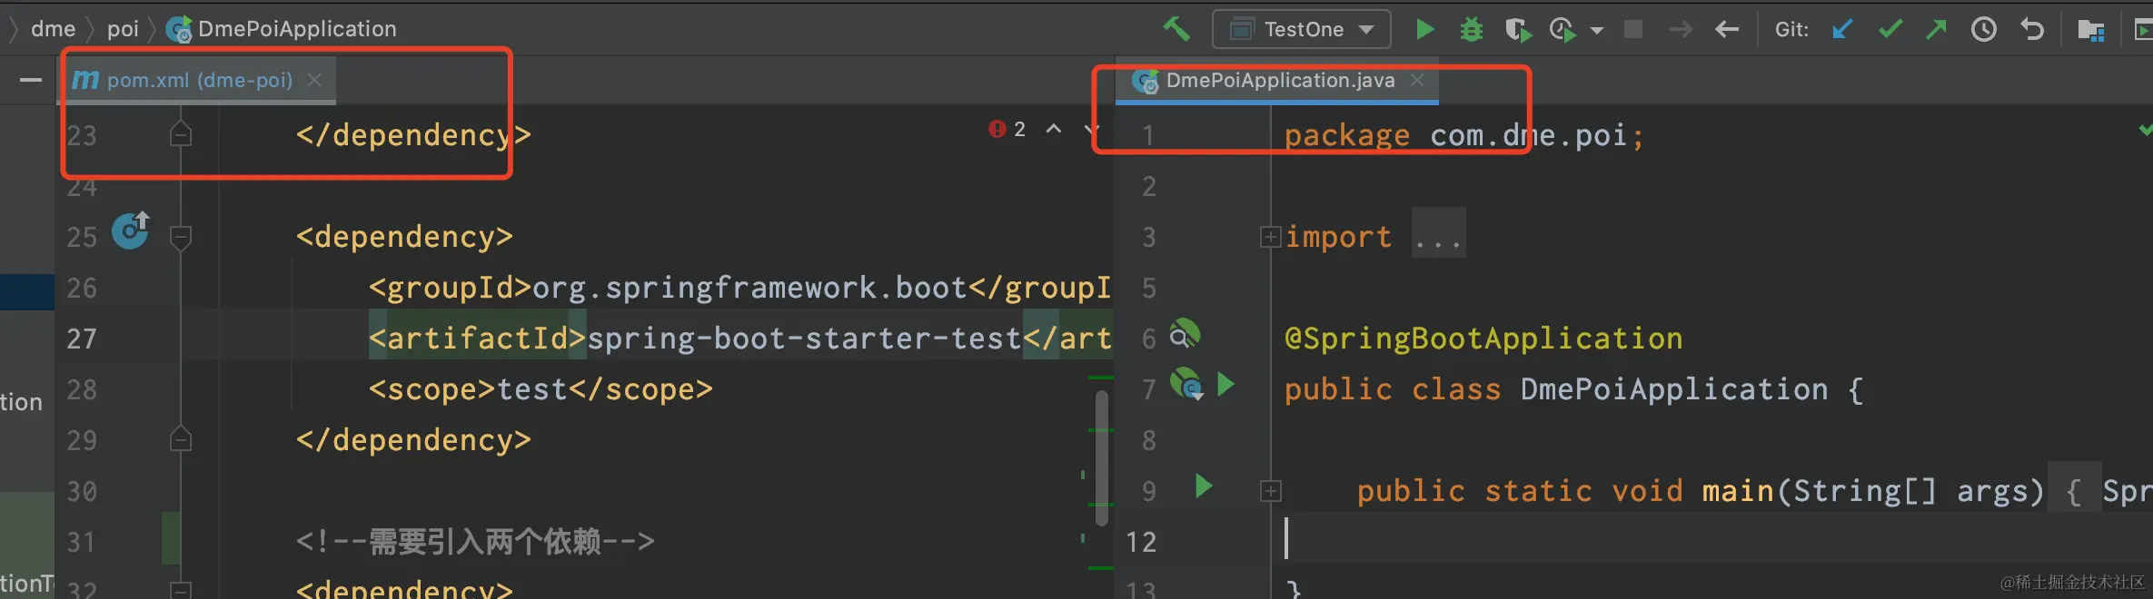Screen dimensions: 2153x599
Task: Click the org.springframework.boot groupId text
Action: pyautogui.click(x=749, y=288)
